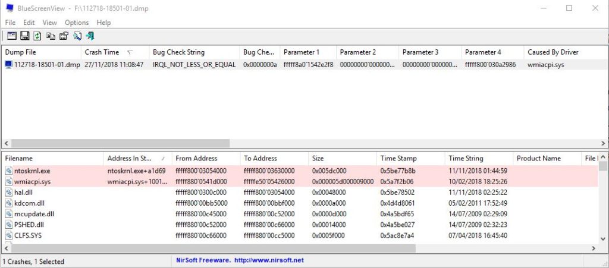
Task: Click the upper pane scroll left arrow
Action: click(5, 143)
